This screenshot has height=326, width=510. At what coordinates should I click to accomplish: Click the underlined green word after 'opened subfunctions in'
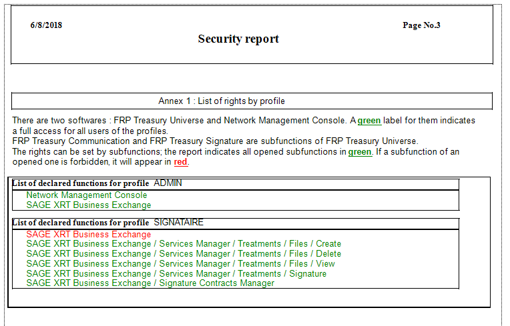coord(360,152)
